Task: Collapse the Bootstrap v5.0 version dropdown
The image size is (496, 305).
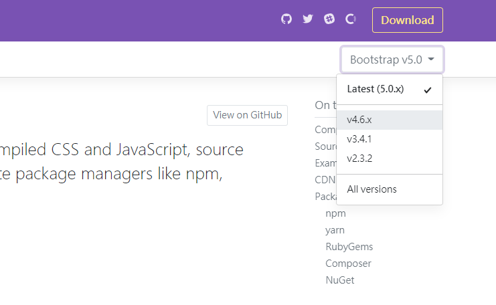Action: tap(392, 60)
